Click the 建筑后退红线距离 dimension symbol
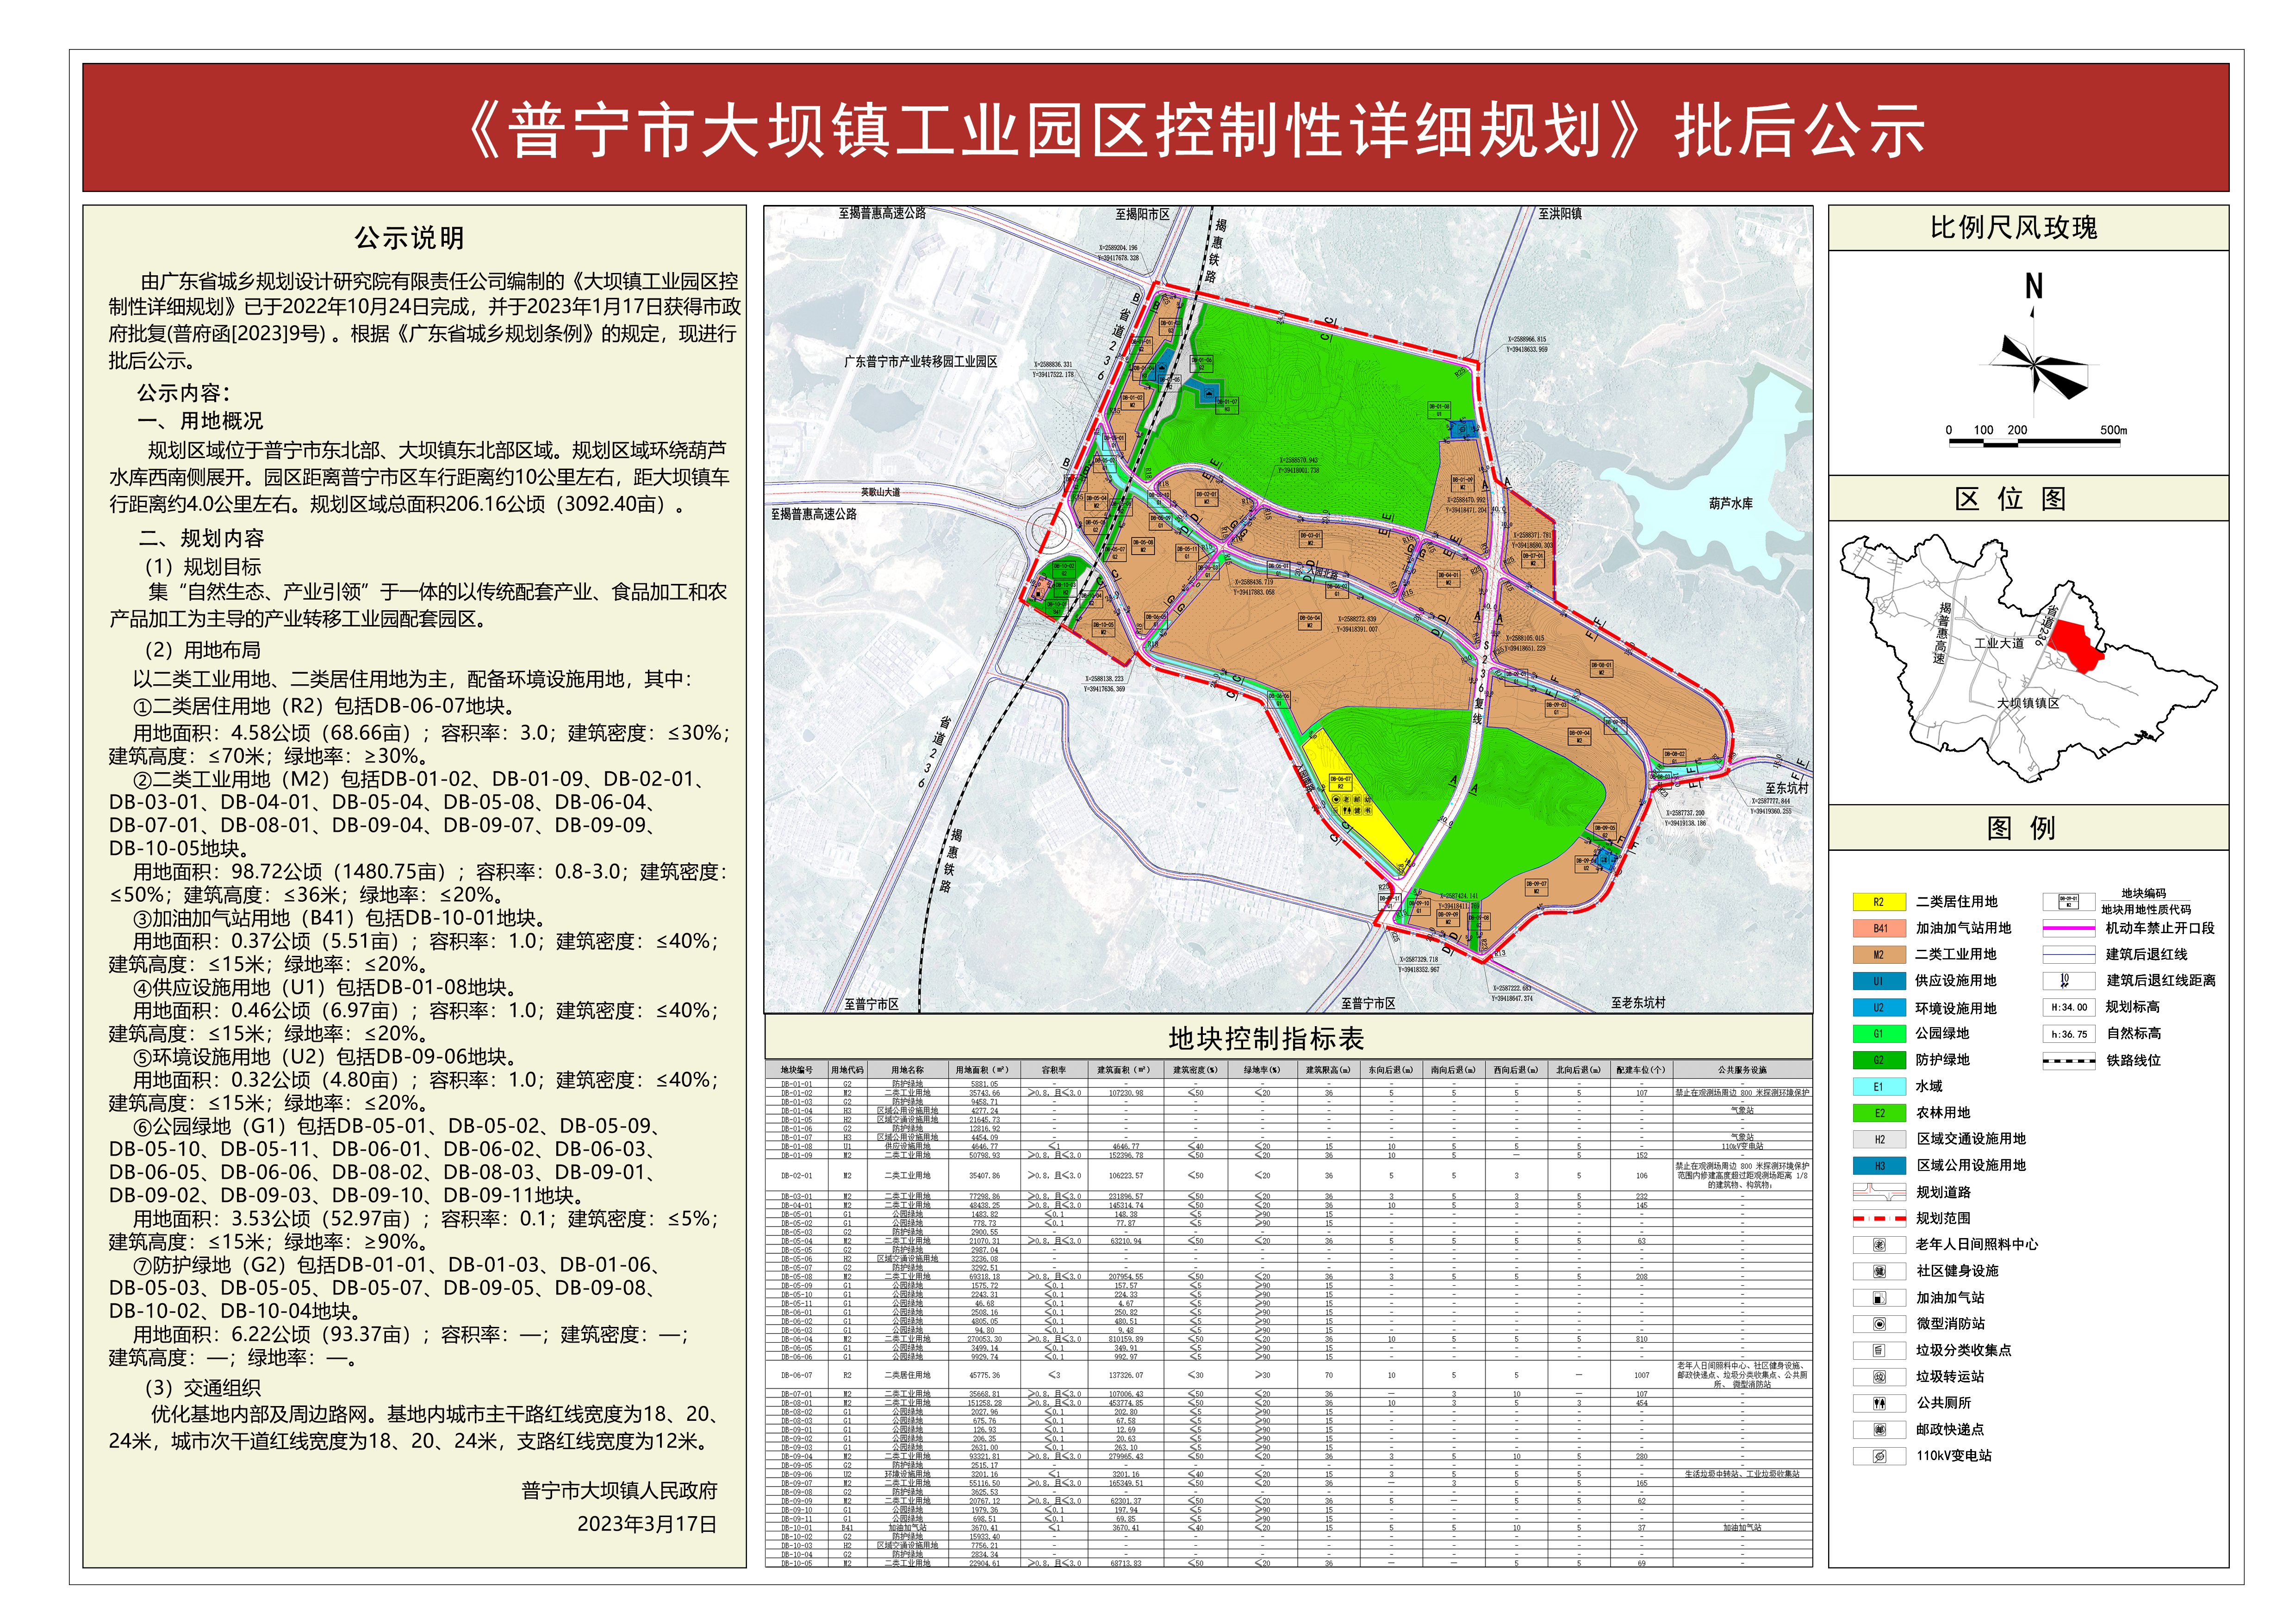 coord(2069,981)
